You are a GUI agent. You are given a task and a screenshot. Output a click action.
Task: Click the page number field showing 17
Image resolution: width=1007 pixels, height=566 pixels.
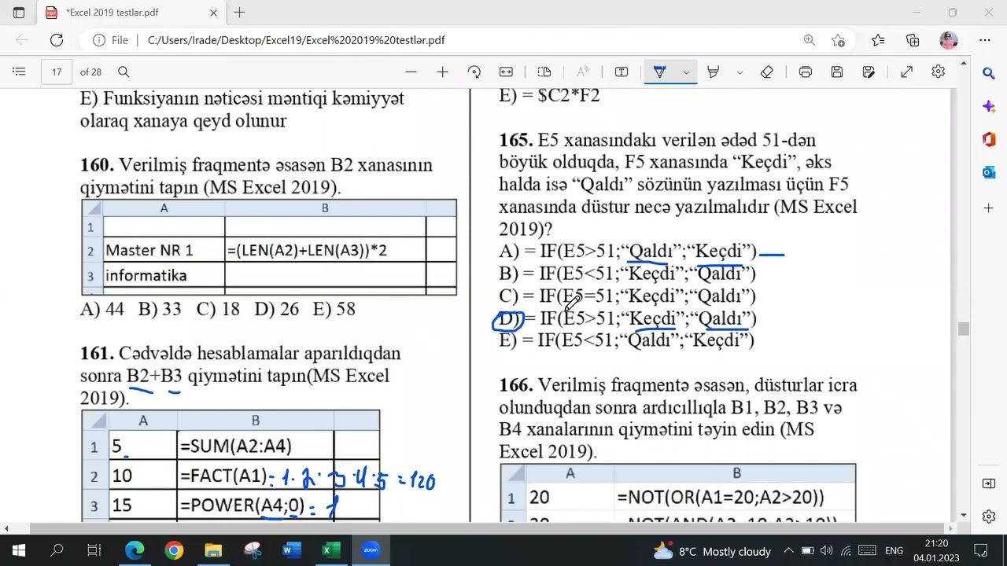pyautogui.click(x=57, y=72)
